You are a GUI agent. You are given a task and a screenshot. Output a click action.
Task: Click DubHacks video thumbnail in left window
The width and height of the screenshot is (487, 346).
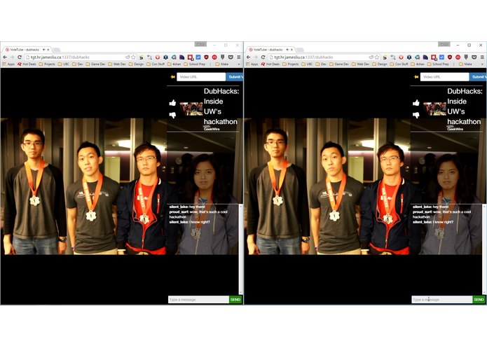point(191,109)
